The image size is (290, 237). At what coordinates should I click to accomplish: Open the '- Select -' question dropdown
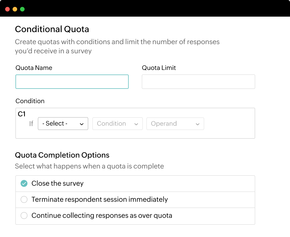click(x=63, y=124)
